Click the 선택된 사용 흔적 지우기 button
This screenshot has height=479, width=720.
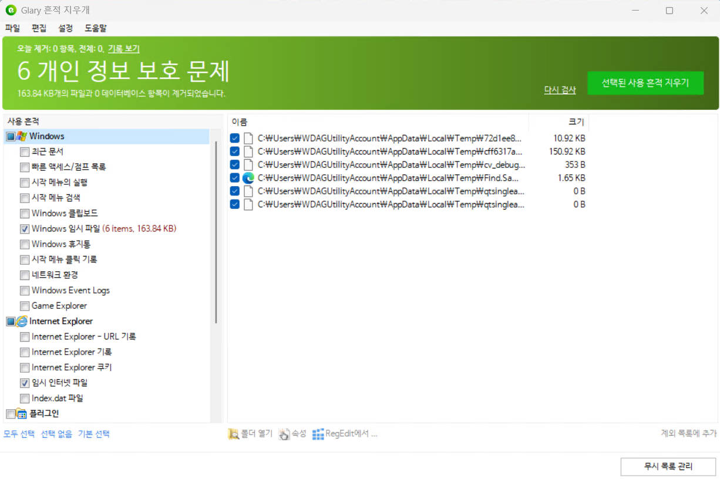pyautogui.click(x=645, y=83)
